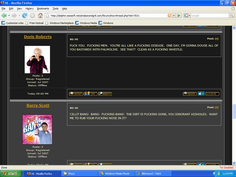The image size is (236, 177).
Task: Click the vertical scrollbar up arrow
Action: (234, 28)
